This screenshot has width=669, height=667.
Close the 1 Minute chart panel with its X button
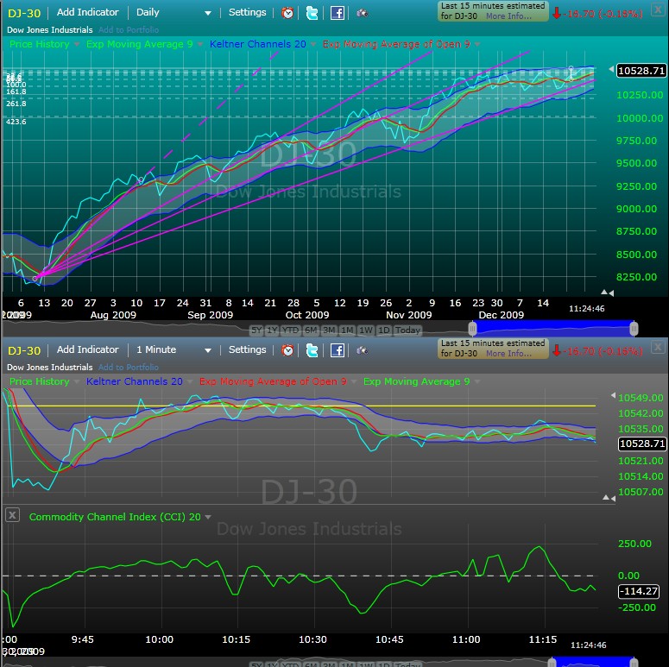tap(658, 347)
